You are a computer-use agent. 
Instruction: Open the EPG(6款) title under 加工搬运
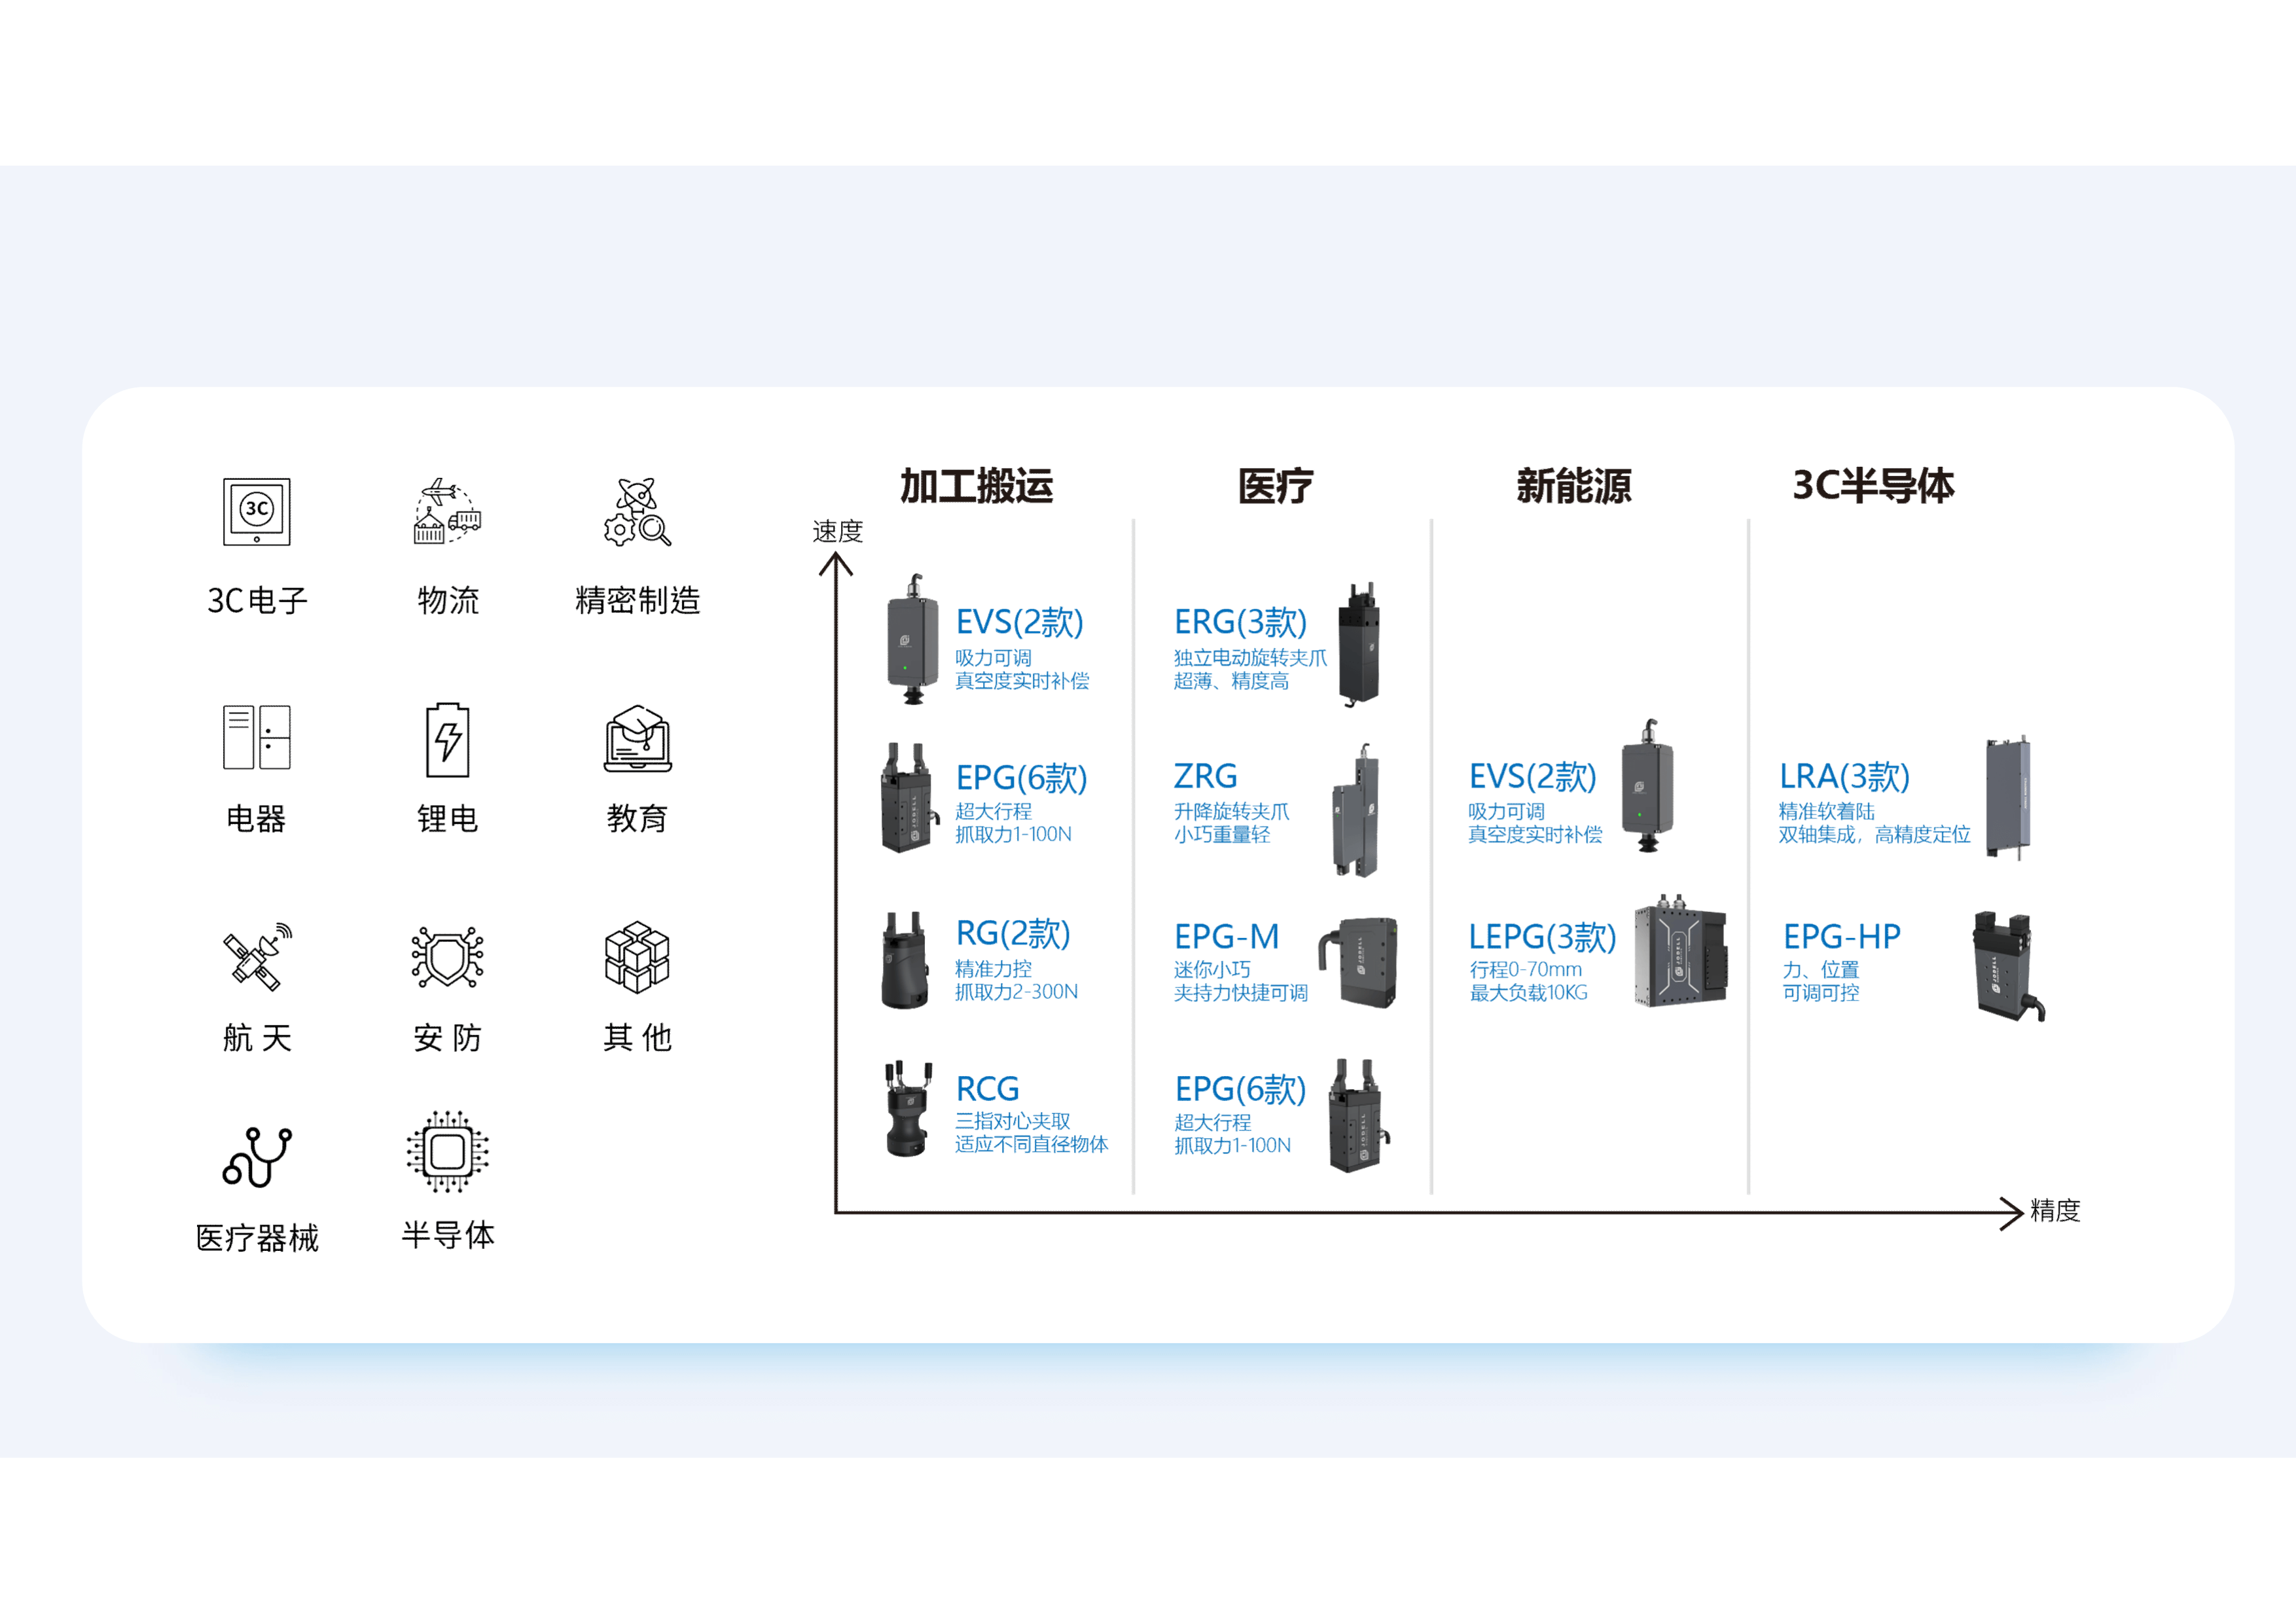click(x=1021, y=778)
